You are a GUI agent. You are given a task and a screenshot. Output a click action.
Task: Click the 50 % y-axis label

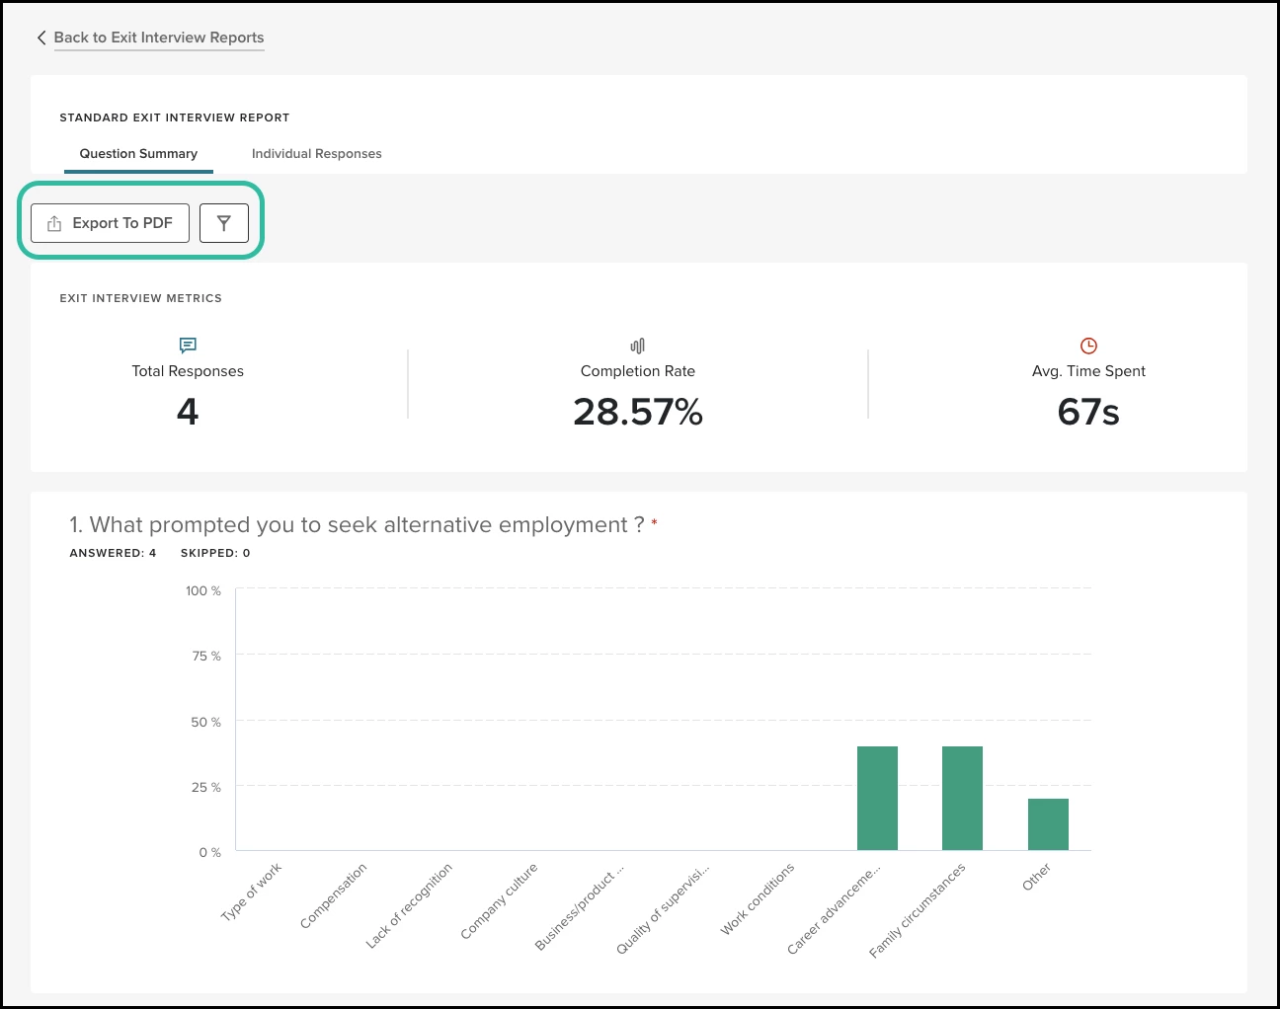(206, 722)
